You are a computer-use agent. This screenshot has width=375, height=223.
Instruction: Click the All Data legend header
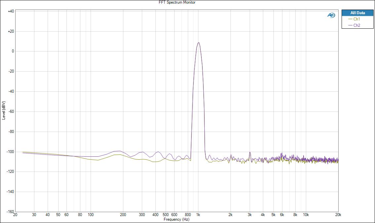point(357,13)
